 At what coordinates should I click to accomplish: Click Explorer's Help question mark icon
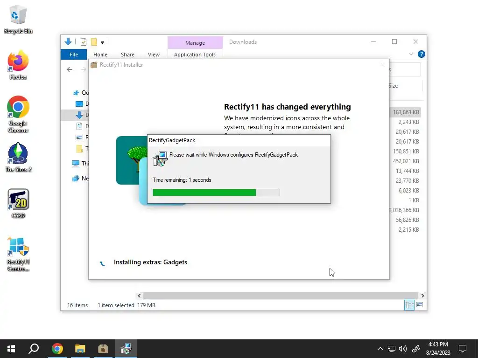tap(422, 54)
